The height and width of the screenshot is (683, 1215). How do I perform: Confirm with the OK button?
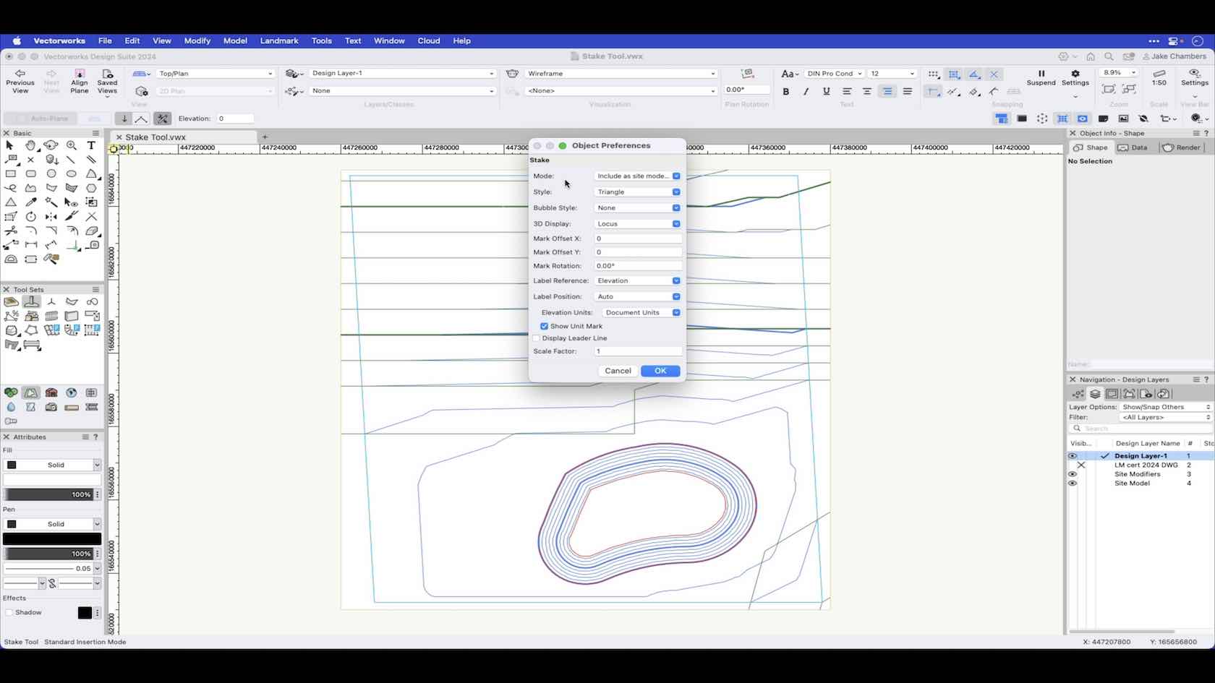pyautogui.click(x=660, y=370)
